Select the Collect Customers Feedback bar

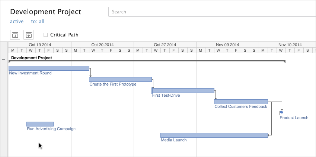click(x=241, y=102)
